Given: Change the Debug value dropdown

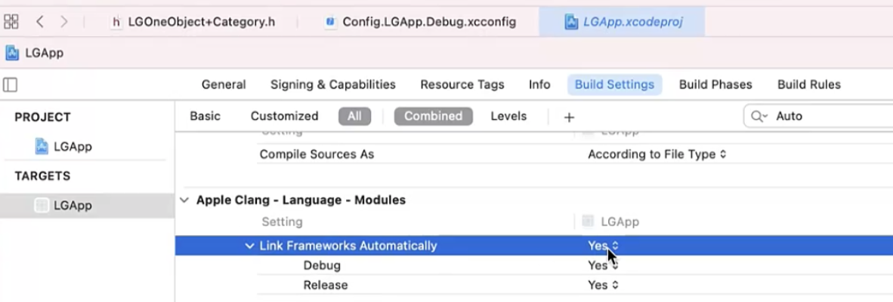Looking at the screenshot, I should 603,266.
